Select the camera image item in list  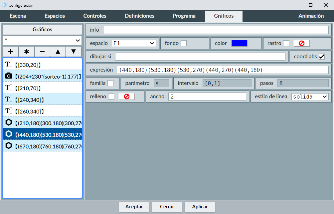[x=42, y=77]
